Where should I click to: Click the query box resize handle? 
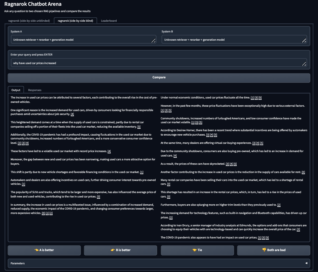click(x=304, y=64)
